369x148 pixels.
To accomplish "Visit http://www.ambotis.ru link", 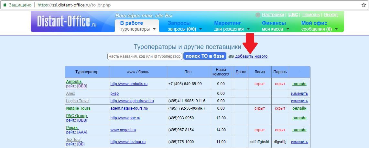I will pyautogui.click(x=129, y=84).
